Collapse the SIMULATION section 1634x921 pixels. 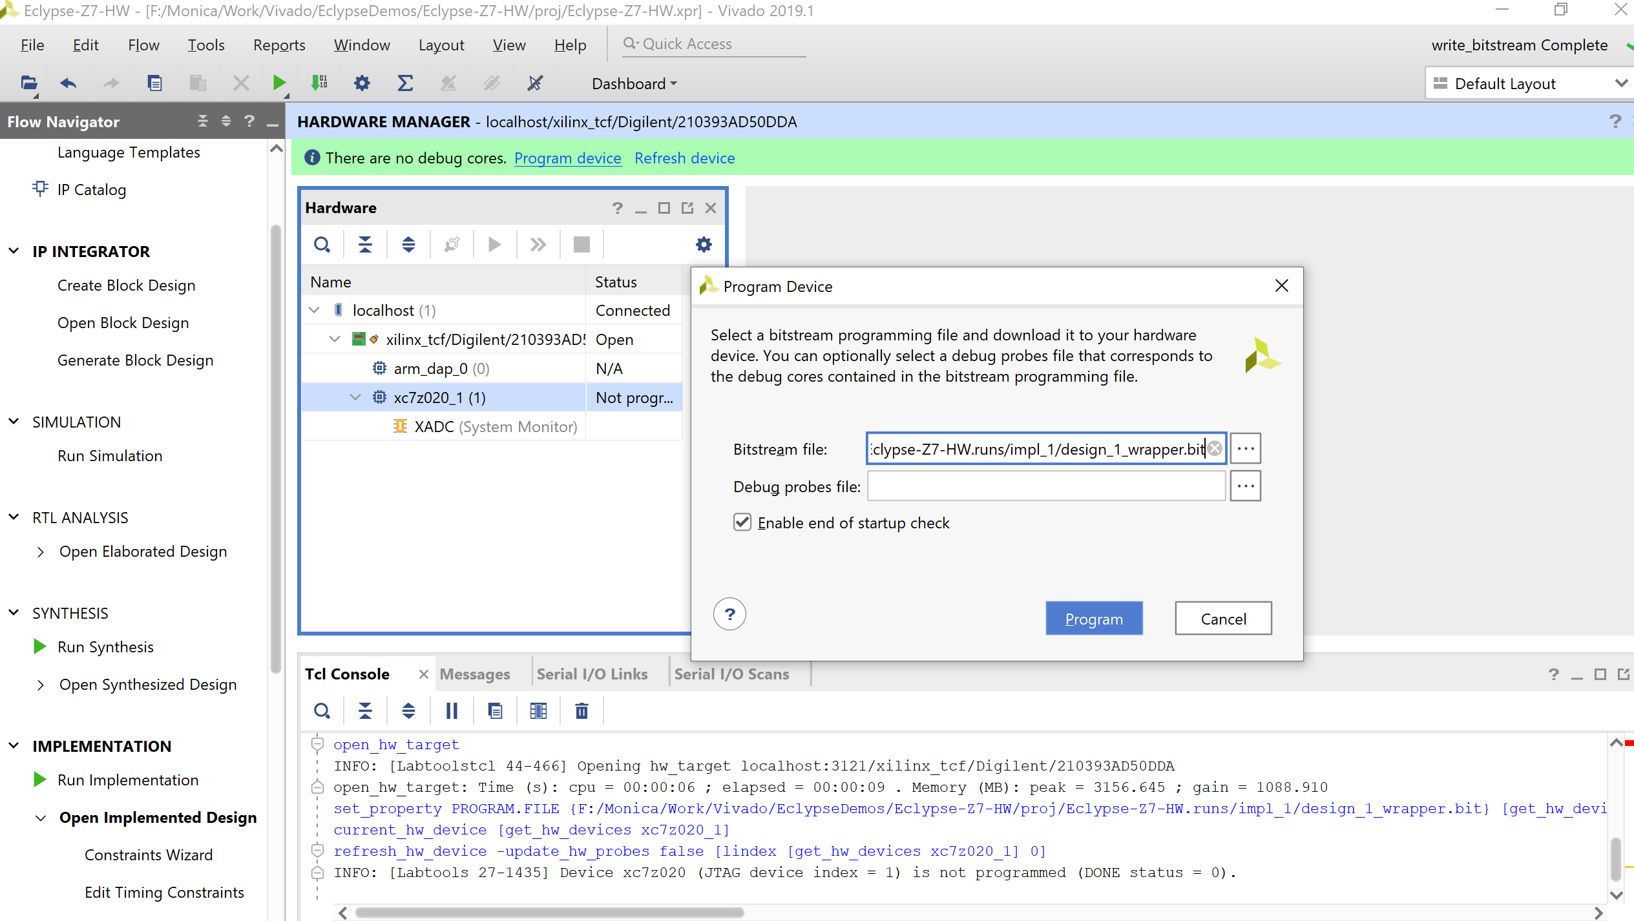click(x=14, y=422)
